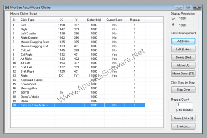
Task: Click the X column header
Action: [61, 20]
